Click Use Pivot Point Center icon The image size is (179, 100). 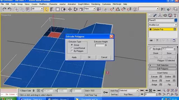(x=99, y=9)
